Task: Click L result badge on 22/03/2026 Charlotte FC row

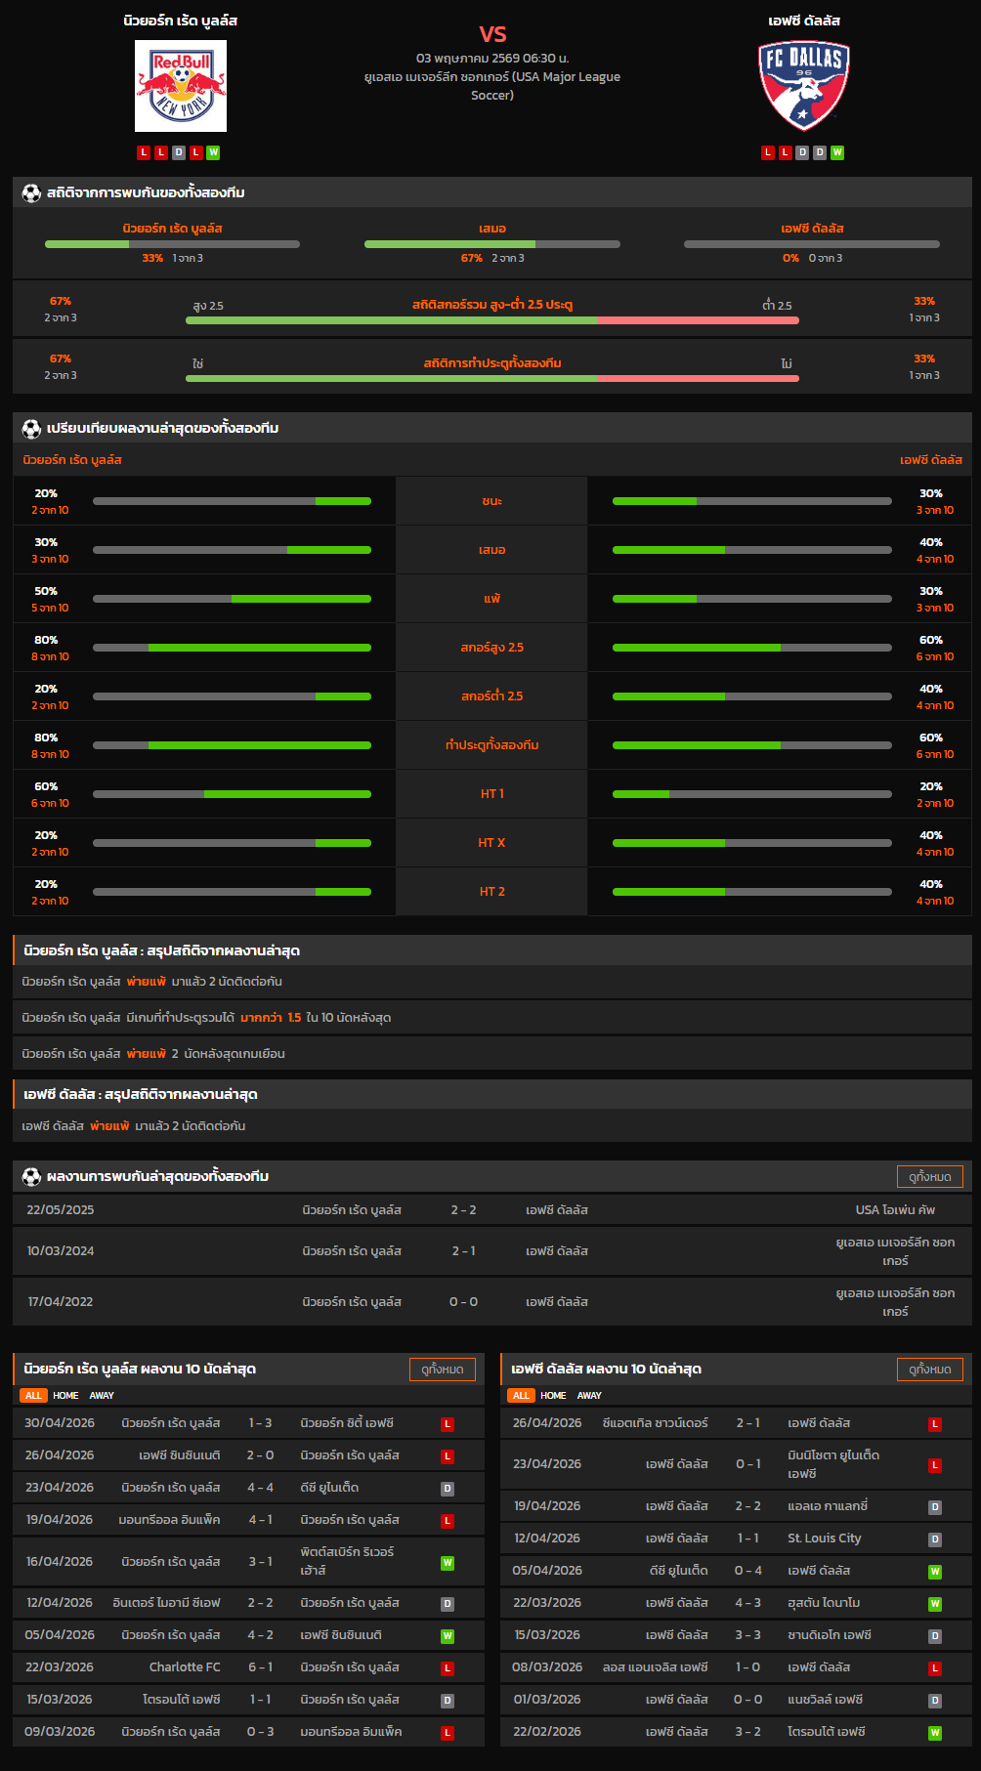Action: (448, 1668)
